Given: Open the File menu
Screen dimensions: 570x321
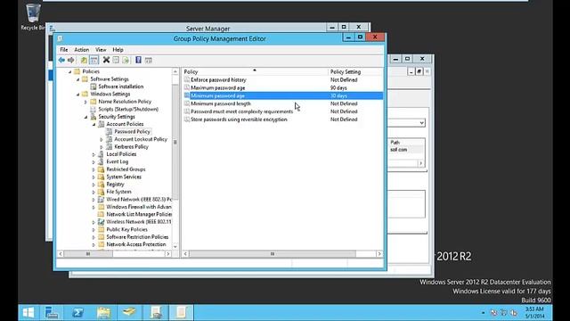Looking at the screenshot, I should coord(64,50).
